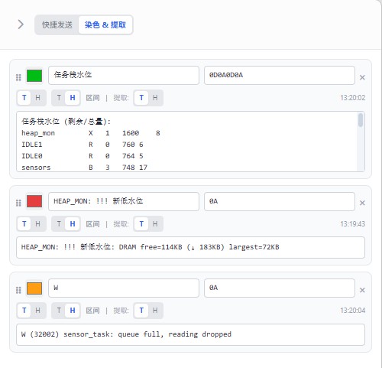The width and height of the screenshot is (382, 368).
Task: Delete the HEAP_MON rule with its X
Action: pyautogui.click(x=362, y=203)
